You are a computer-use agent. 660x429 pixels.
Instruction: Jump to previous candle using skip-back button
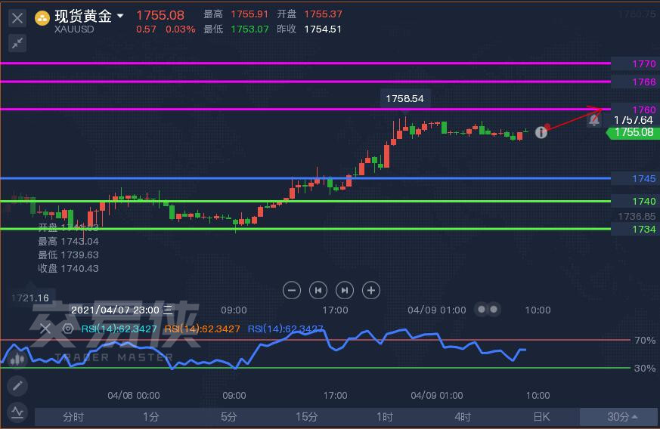(318, 289)
